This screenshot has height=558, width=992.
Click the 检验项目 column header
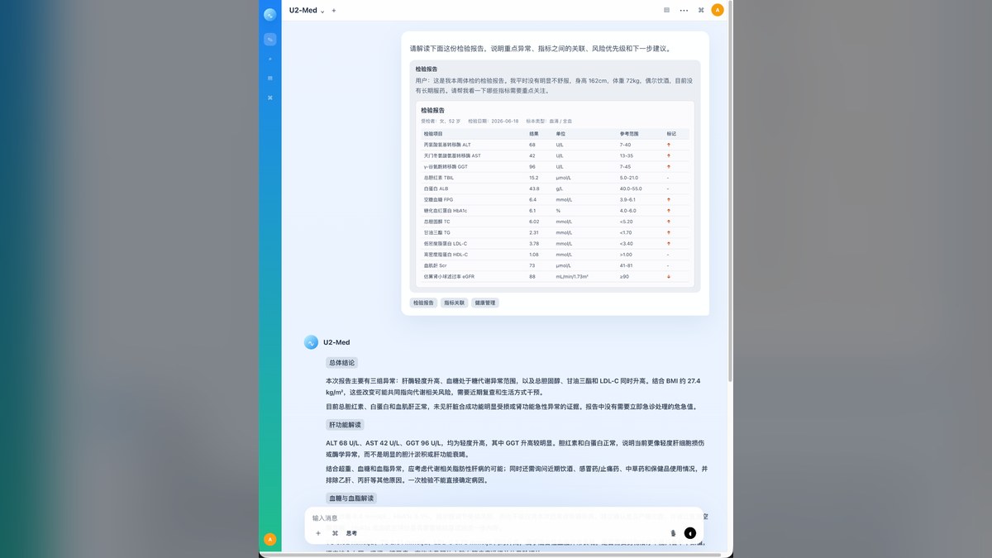pos(433,134)
